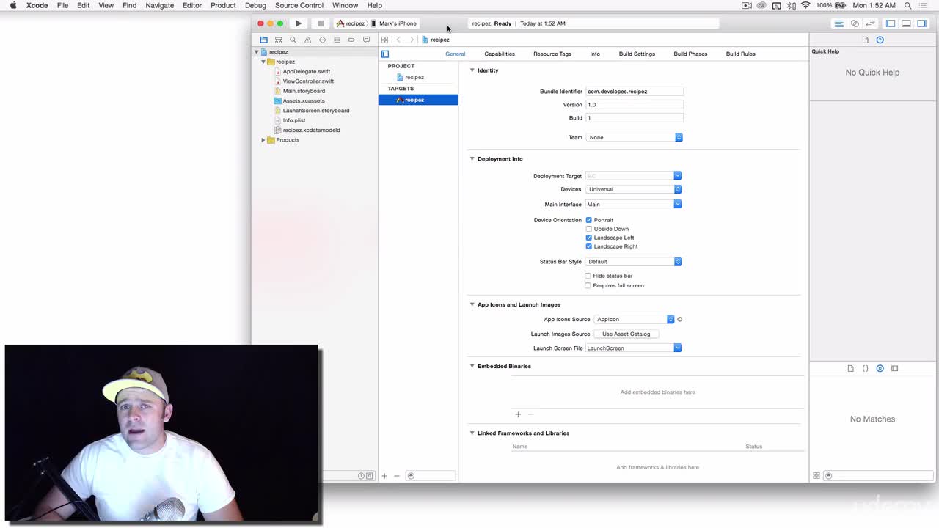Open the Find navigator magnifier icon
The image size is (939, 528).
[293, 40]
